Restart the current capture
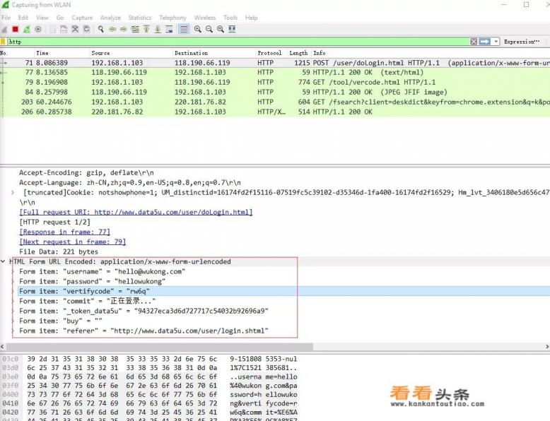Viewport: 550px width, 421px height. pos(26,29)
